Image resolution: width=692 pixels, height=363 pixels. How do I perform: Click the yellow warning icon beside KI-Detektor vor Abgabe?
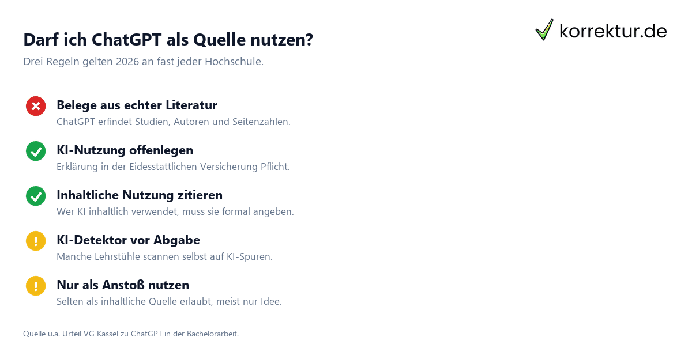(36, 241)
